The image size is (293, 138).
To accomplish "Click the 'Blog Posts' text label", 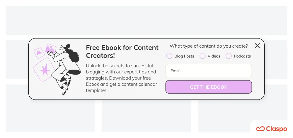I will tap(184, 56).
